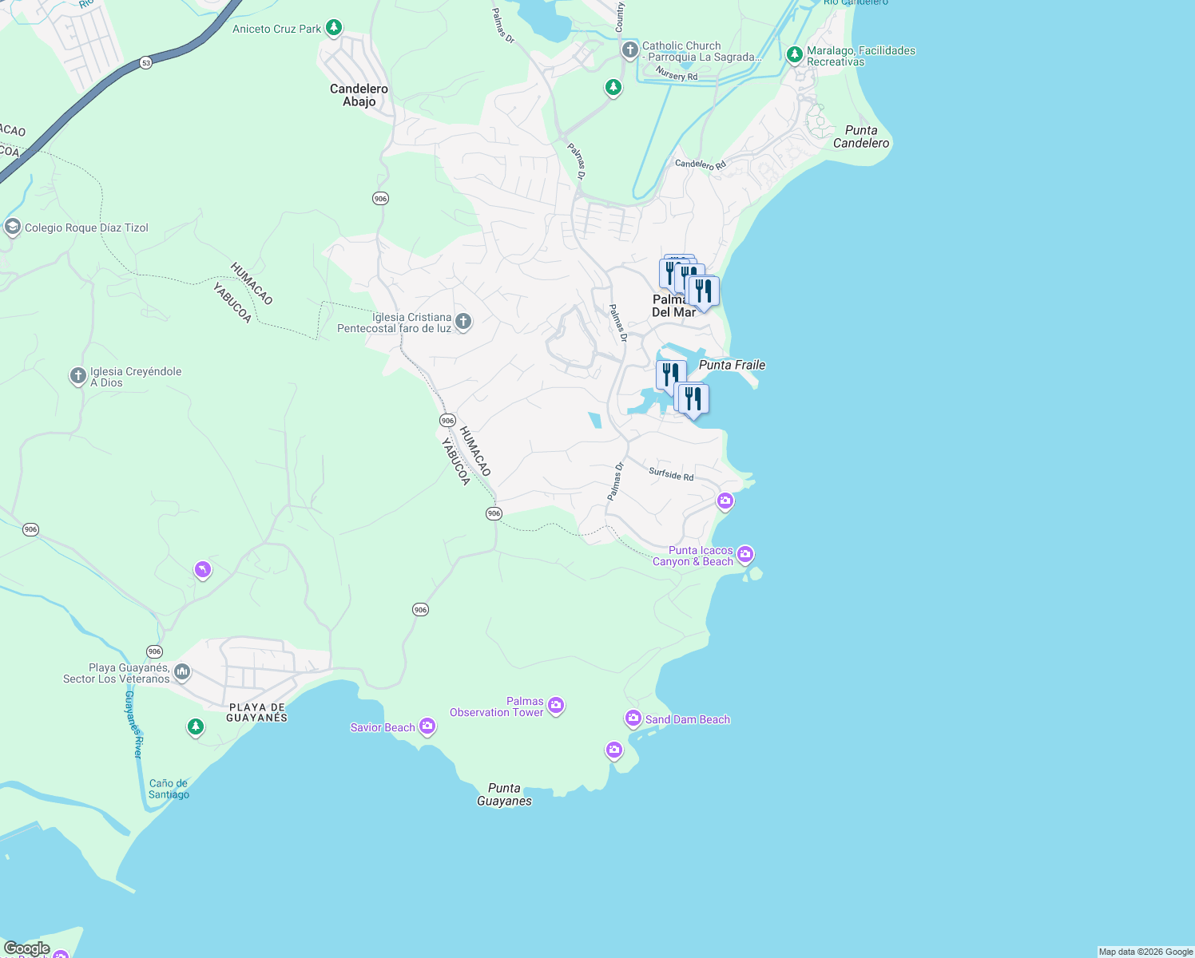Click the Aniceto Cruz Park tree icon

332,28
